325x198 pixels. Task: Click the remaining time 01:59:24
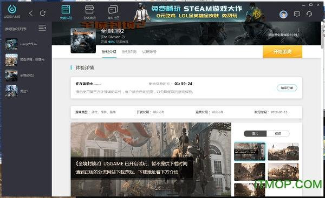click(x=183, y=84)
